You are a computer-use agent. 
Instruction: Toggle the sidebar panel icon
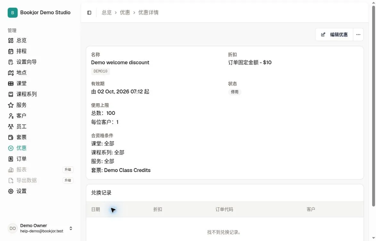pos(89,13)
